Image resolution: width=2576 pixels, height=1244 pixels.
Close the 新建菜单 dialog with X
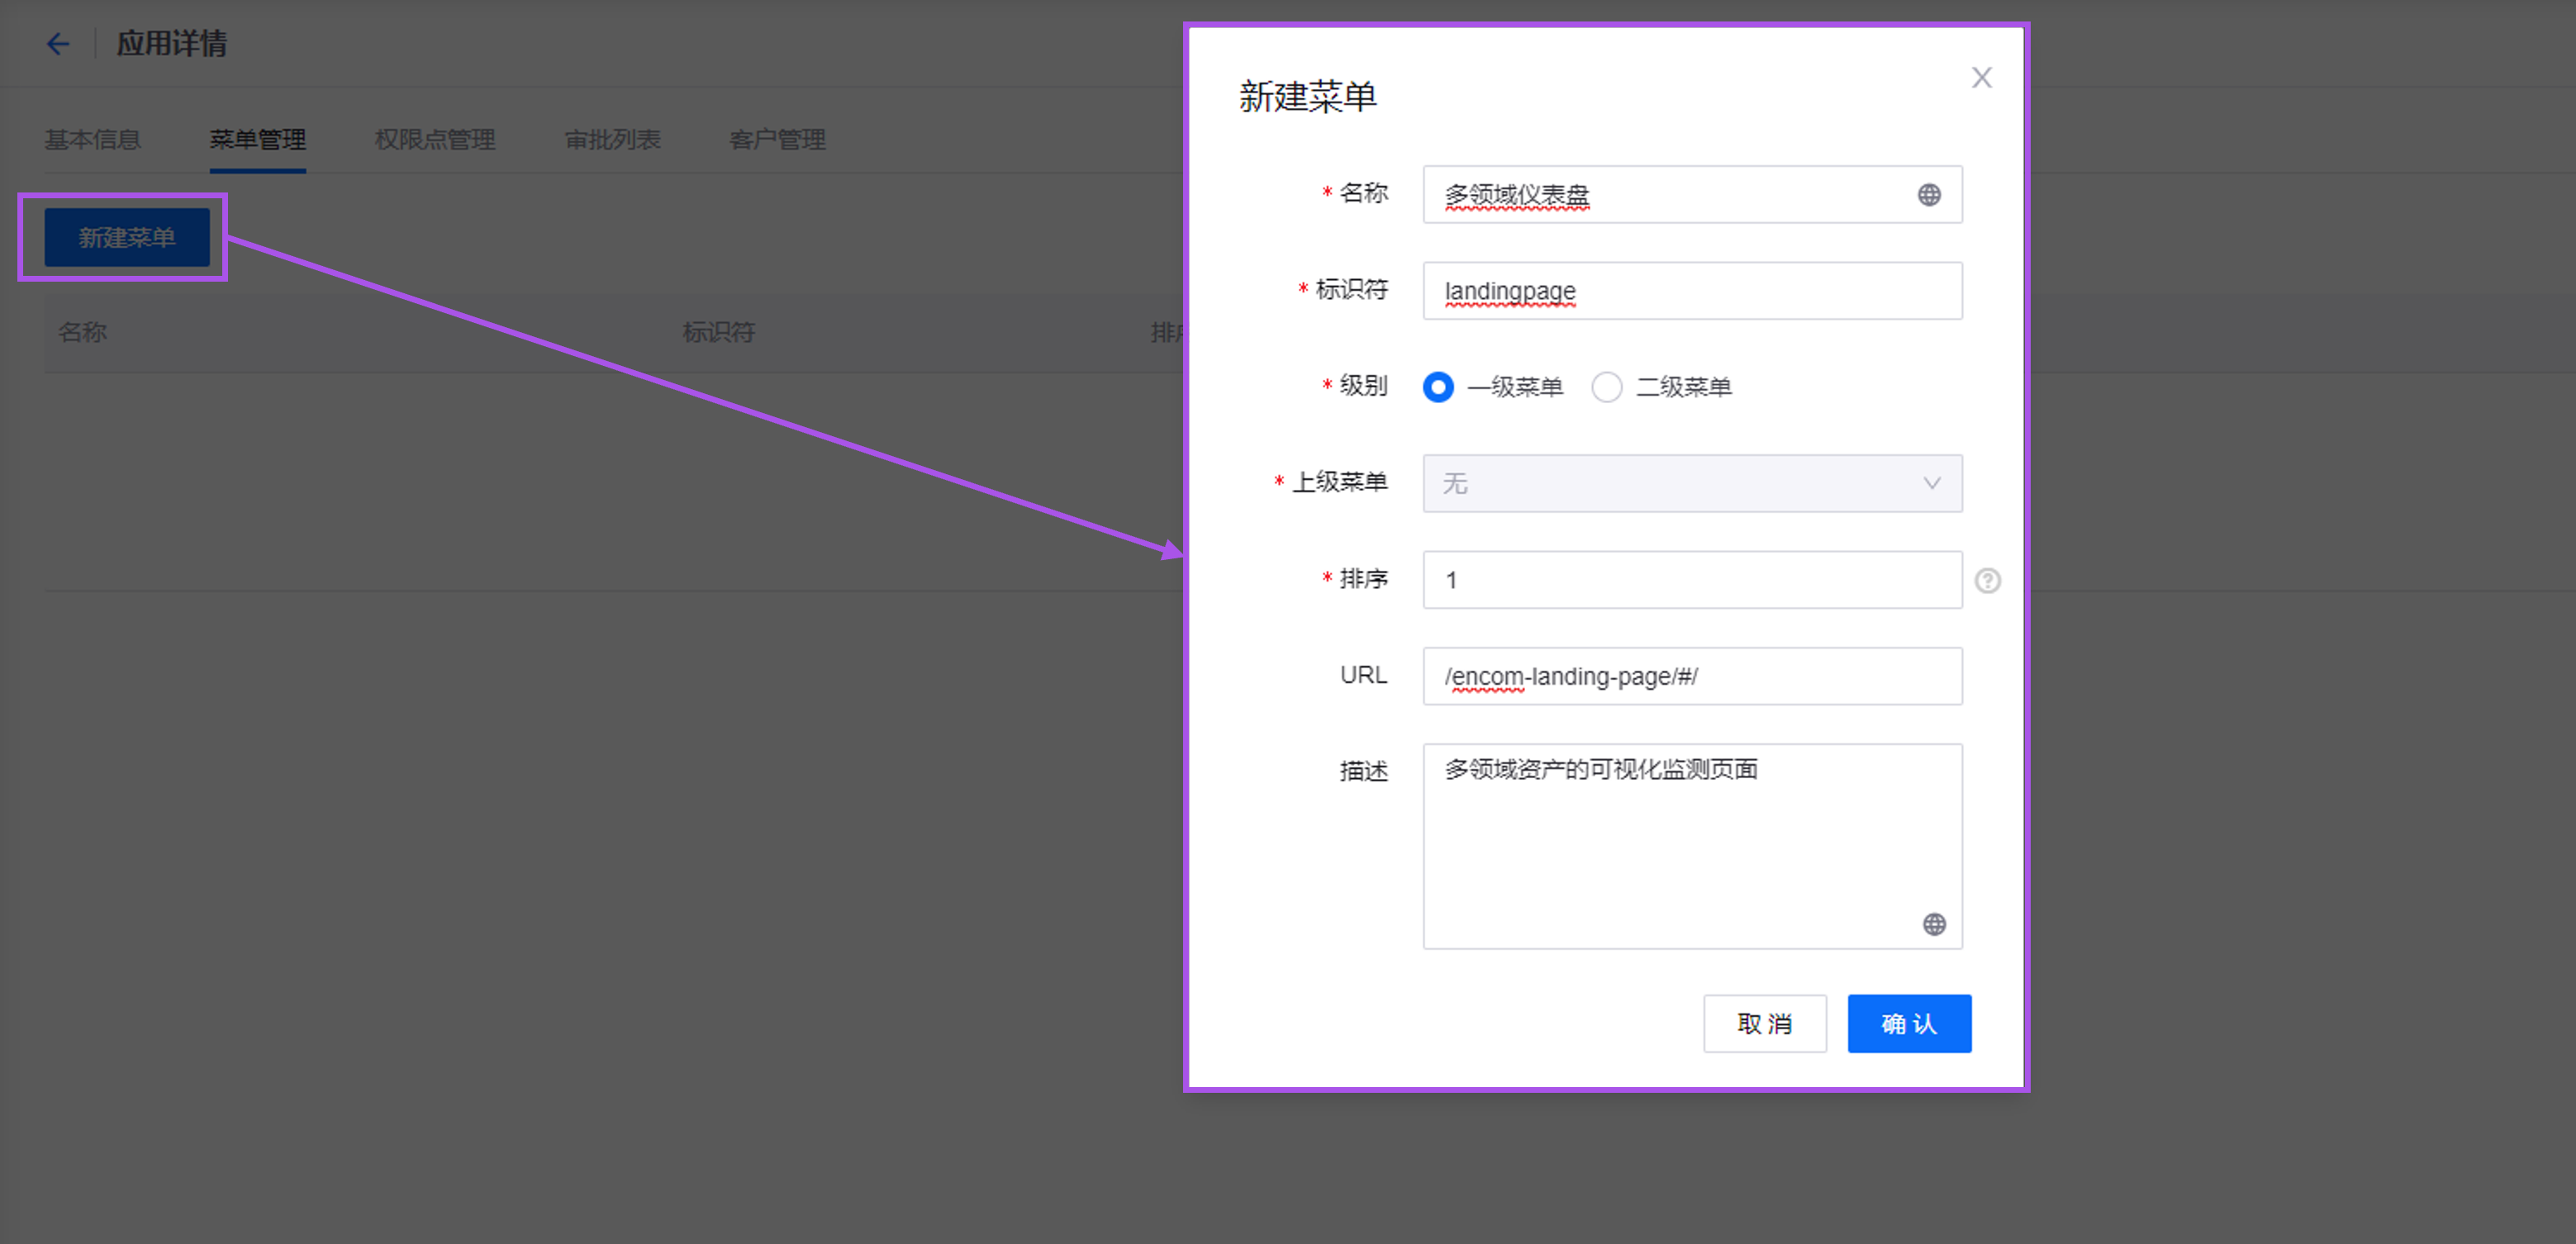pos(1981,78)
